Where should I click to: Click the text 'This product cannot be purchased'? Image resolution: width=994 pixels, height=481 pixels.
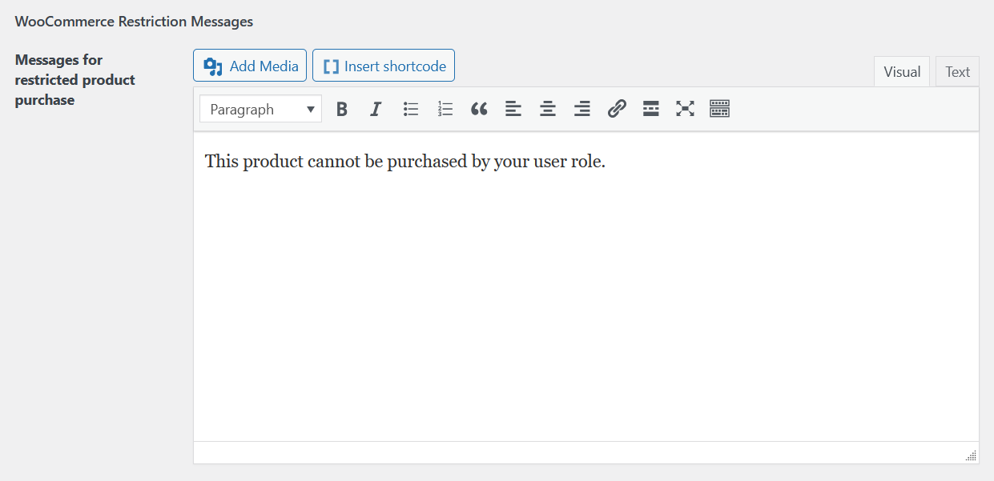[334, 161]
